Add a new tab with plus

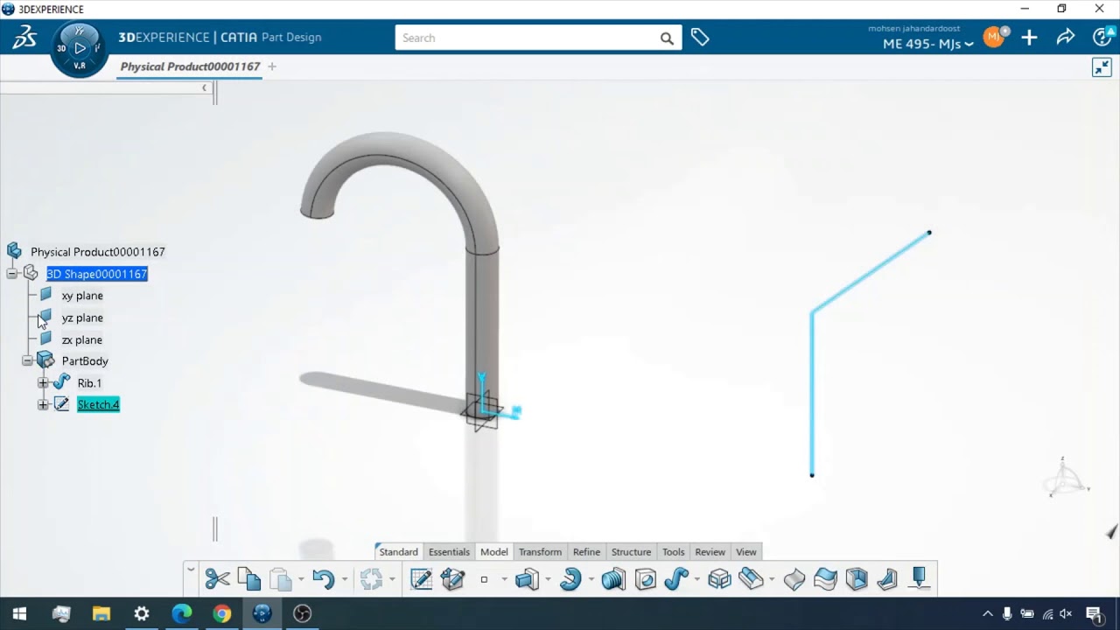pyautogui.click(x=271, y=66)
